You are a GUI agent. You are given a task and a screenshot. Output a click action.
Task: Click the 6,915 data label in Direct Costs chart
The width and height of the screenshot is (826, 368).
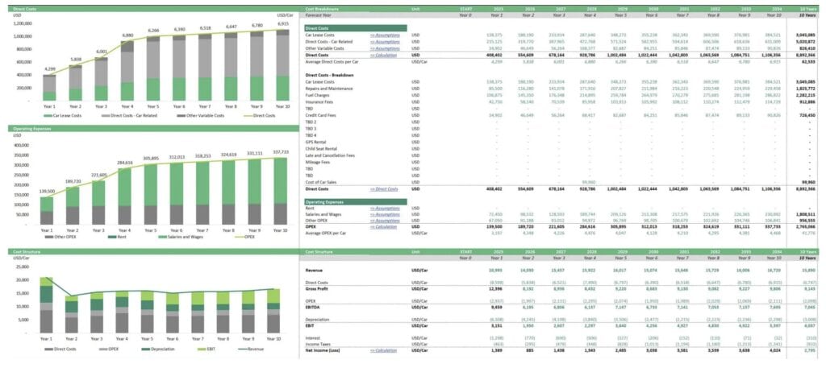pyautogui.click(x=283, y=24)
